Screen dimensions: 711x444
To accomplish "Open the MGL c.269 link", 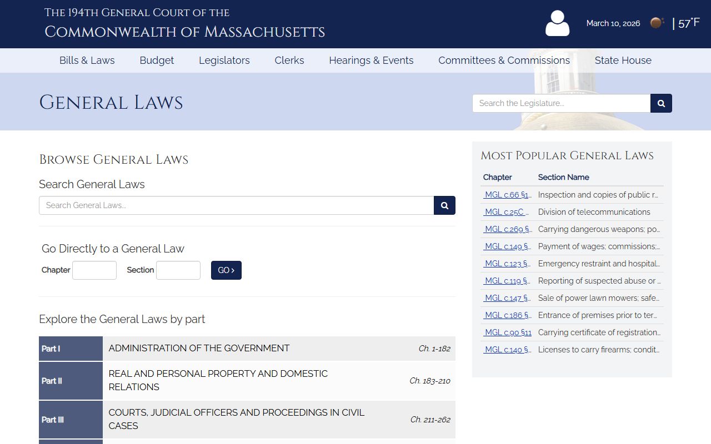I will pyautogui.click(x=507, y=229).
